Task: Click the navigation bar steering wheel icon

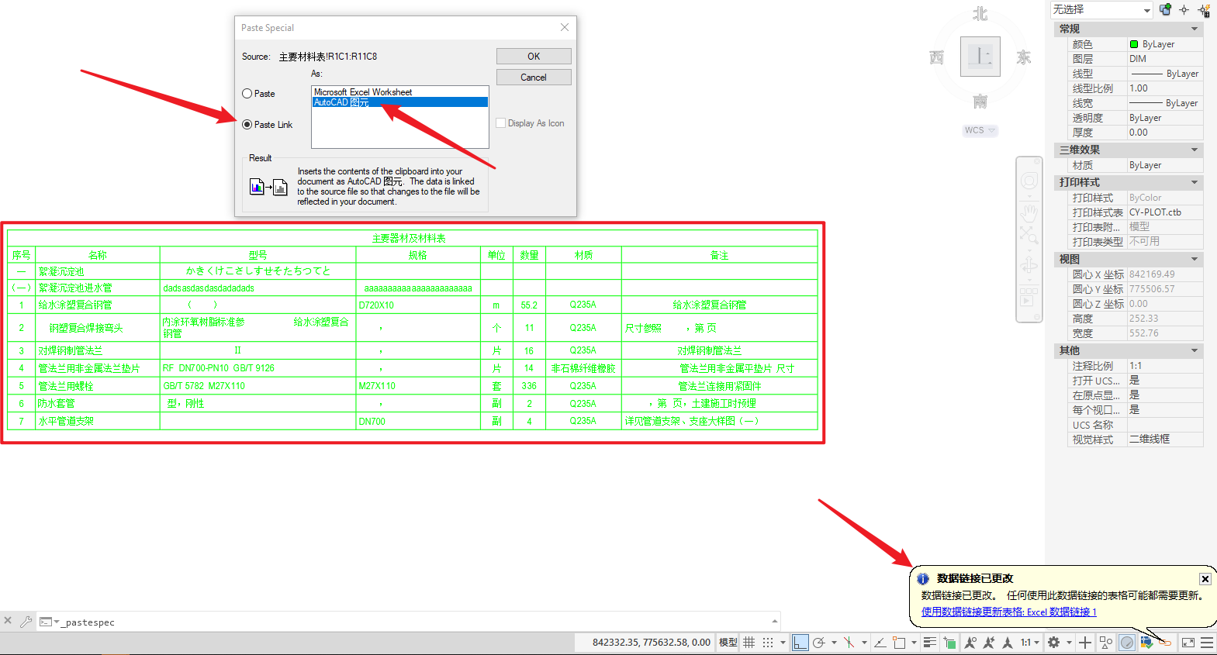Action: click(1029, 181)
